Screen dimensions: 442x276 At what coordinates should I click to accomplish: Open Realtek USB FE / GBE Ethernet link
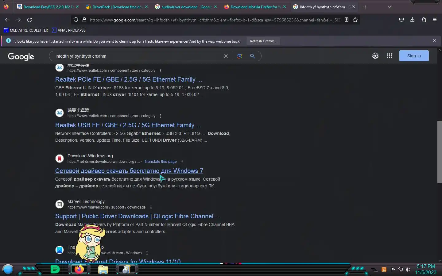[128, 125]
